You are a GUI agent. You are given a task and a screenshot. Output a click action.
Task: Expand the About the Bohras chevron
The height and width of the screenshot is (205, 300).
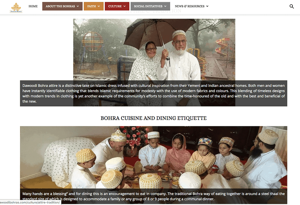pyautogui.click(x=78, y=6)
